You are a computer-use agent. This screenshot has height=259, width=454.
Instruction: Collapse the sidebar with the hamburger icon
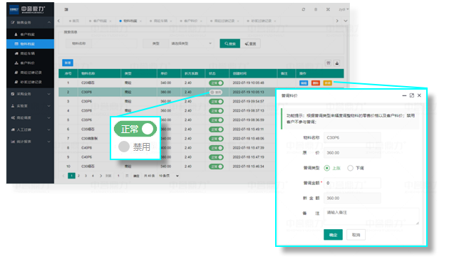pyautogui.click(x=66, y=9)
